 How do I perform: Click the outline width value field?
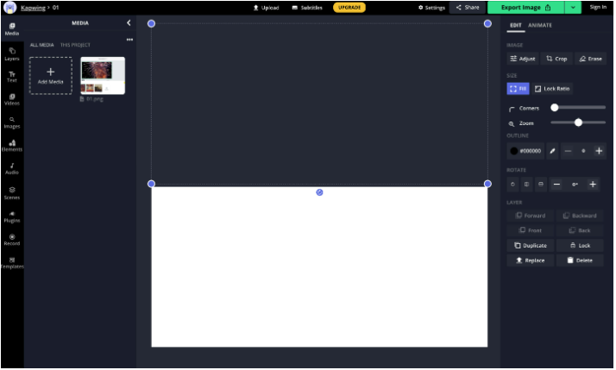[x=583, y=151]
